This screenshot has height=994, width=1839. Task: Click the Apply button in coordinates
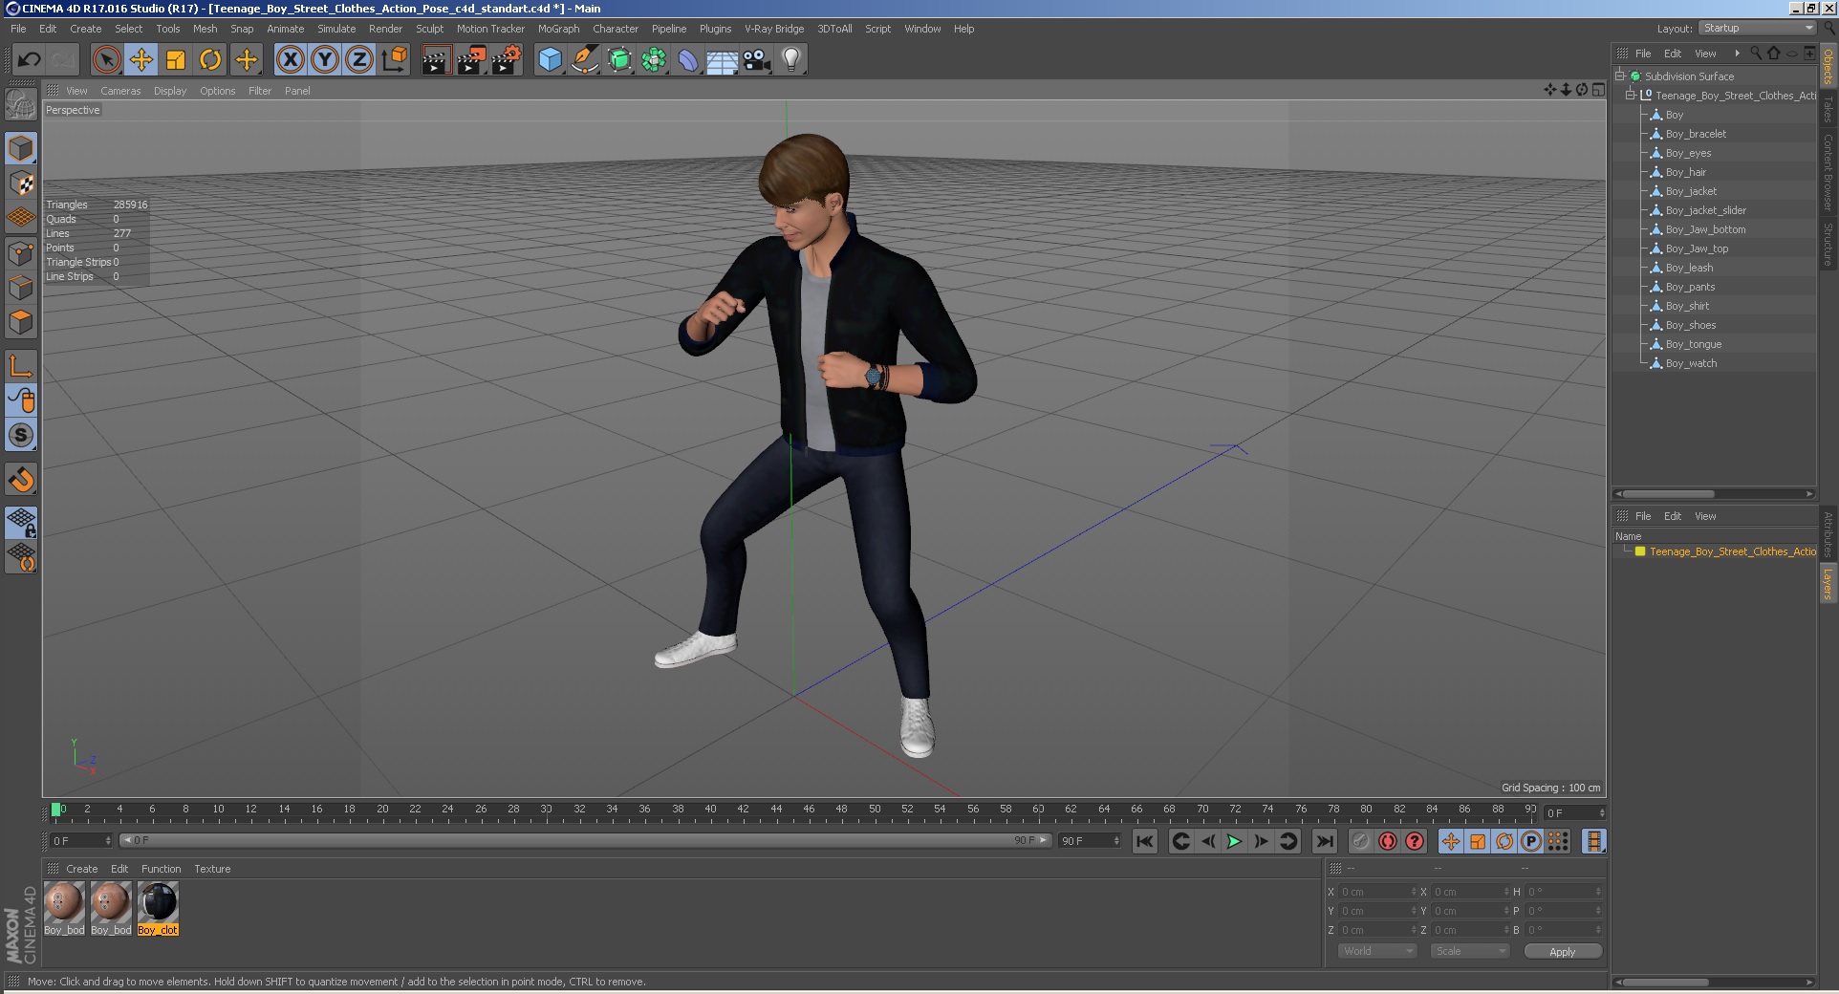[1563, 951]
